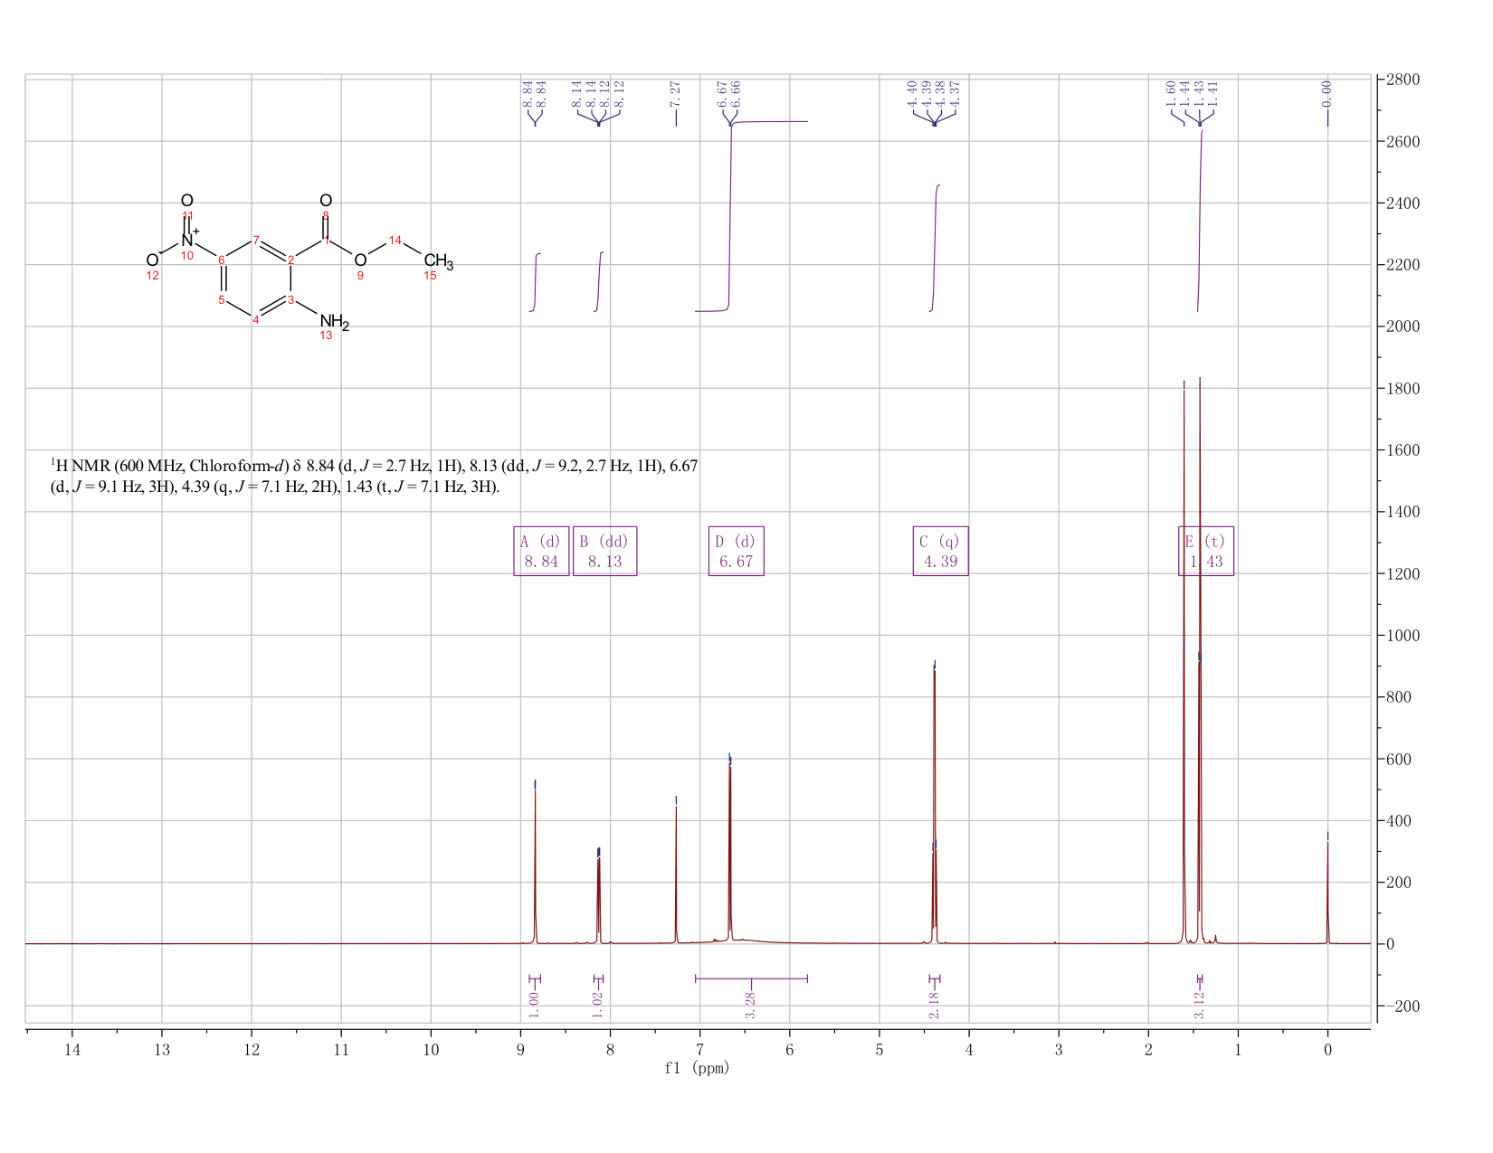Click the 7.27 solvent peak label
The height and width of the screenshot is (1153, 1493).
675,92
